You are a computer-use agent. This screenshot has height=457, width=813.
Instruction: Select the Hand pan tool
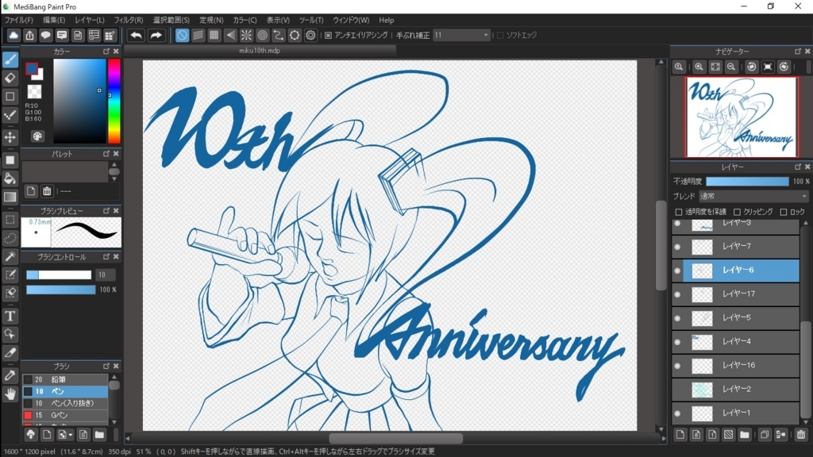tap(10, 394)
